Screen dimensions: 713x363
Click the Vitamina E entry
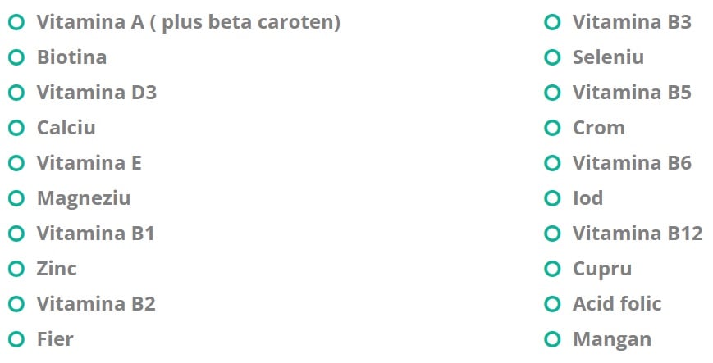click(89, 162)
